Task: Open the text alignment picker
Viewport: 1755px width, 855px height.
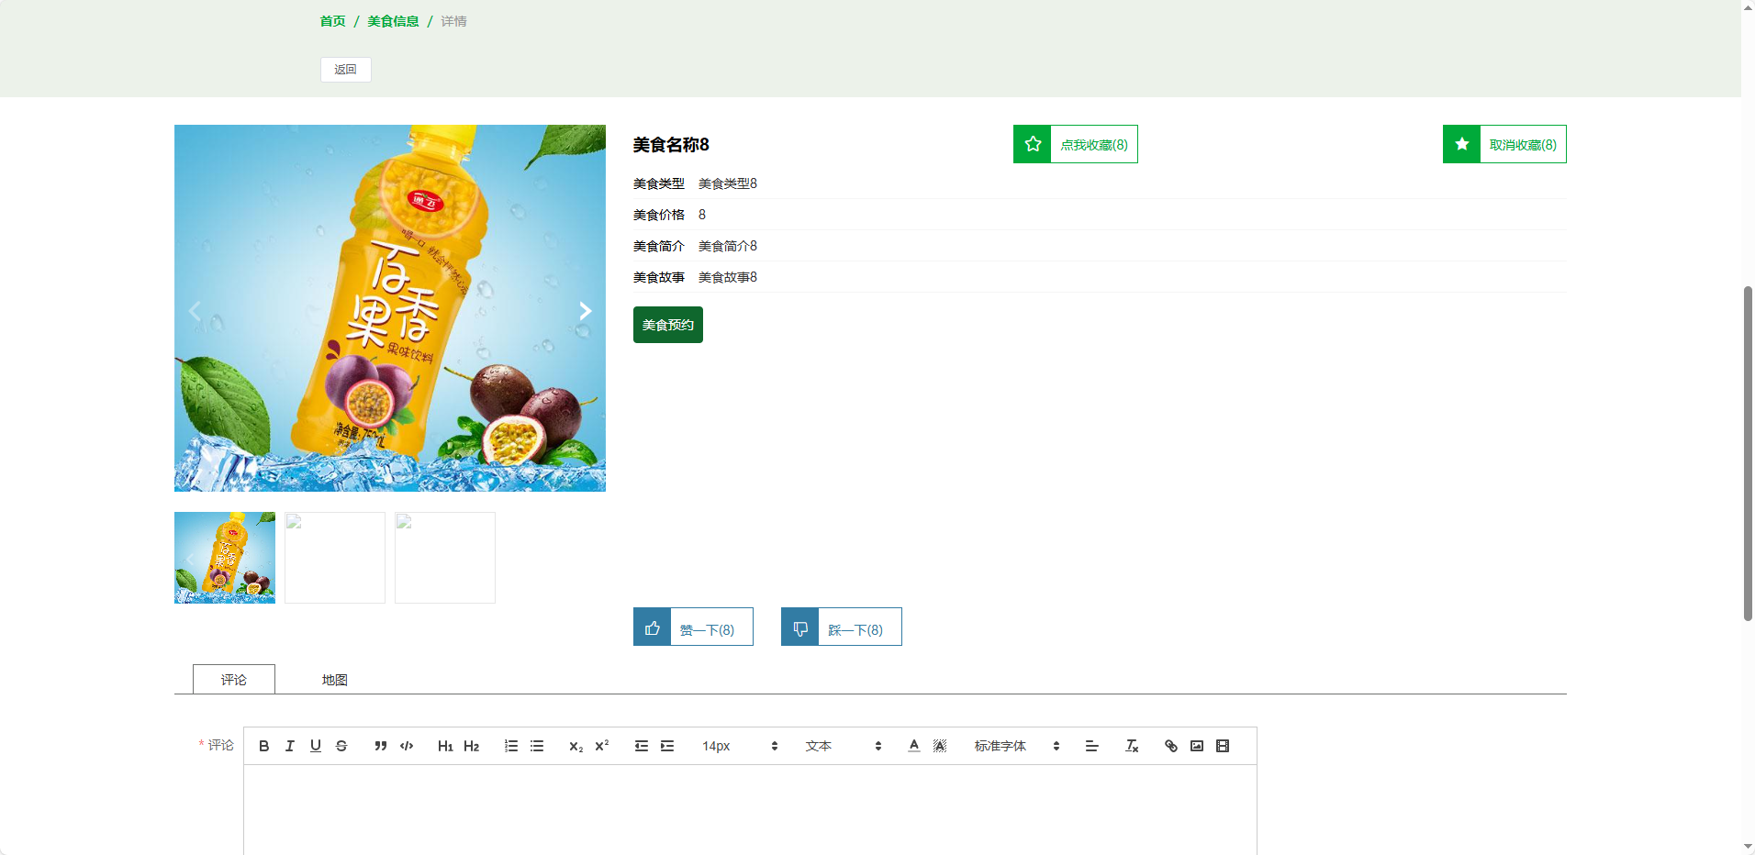Action: coord(1092,746)
